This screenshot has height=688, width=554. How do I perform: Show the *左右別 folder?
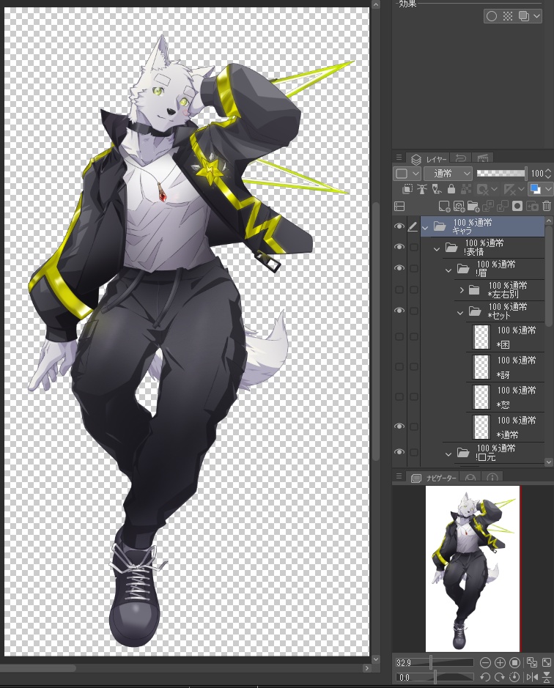click(x=399, y=289)
